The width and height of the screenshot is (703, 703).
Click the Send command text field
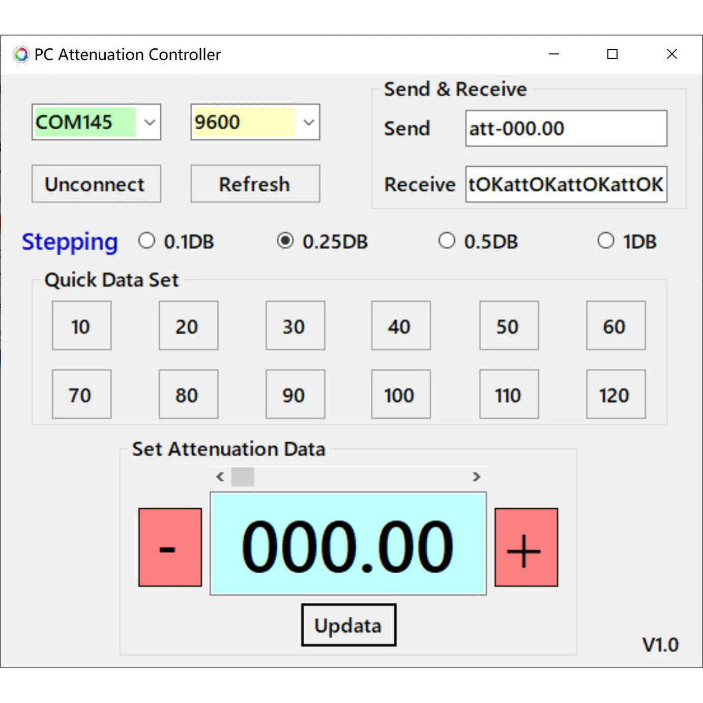coord(566,128)
